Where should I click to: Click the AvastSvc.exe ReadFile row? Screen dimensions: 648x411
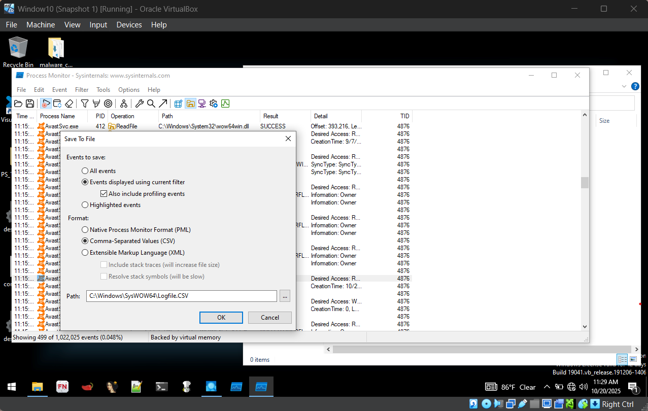[212, 126]
